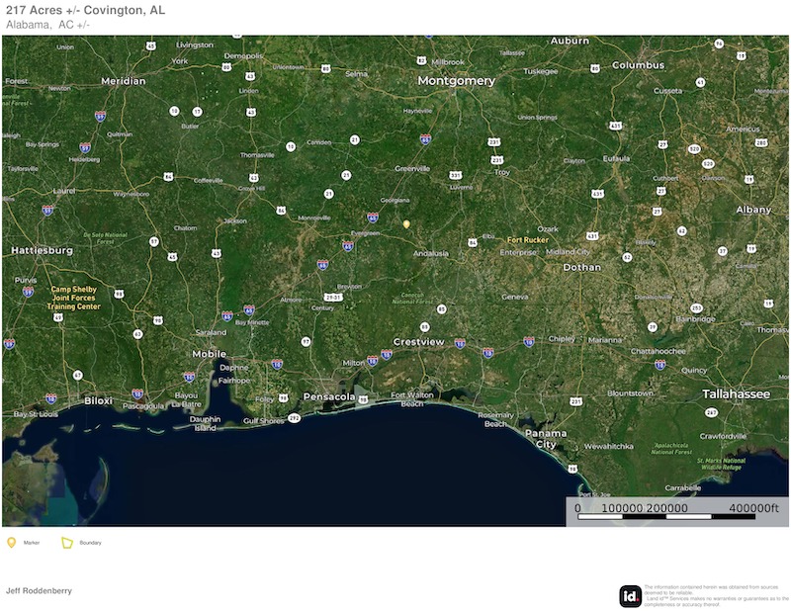Click the Land id disclaimer text
Viewport: 791px width, 611px height.
715,595
